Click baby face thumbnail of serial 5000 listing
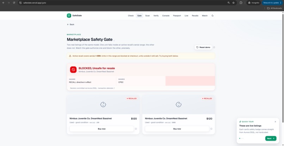The image size is (284, 146). (178, 104)
